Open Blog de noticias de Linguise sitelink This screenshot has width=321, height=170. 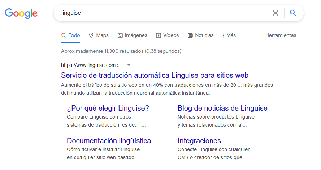point(222,108)
